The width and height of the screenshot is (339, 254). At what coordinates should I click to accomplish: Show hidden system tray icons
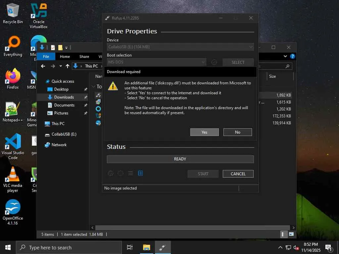coord(280,247)
